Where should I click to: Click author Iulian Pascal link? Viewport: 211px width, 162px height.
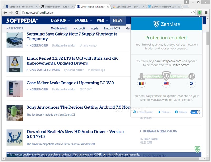151,139
